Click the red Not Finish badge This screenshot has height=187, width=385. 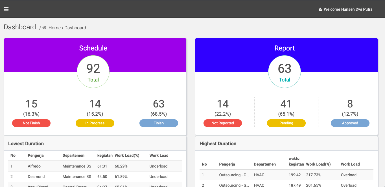31,123
